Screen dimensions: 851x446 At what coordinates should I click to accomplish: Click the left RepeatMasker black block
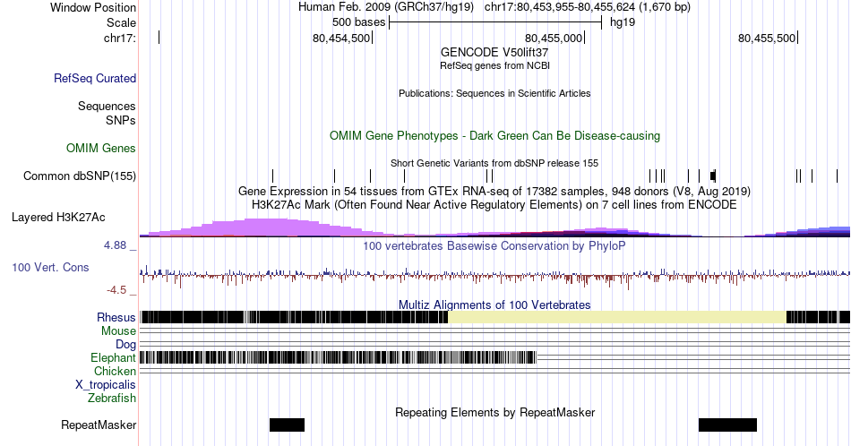pyautogui.click(x=288, y=425)
